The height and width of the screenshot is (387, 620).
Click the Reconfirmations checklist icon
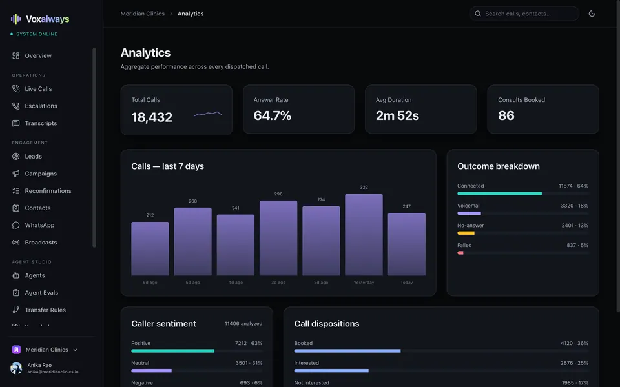pyautogui.click(x=15, y=191)
